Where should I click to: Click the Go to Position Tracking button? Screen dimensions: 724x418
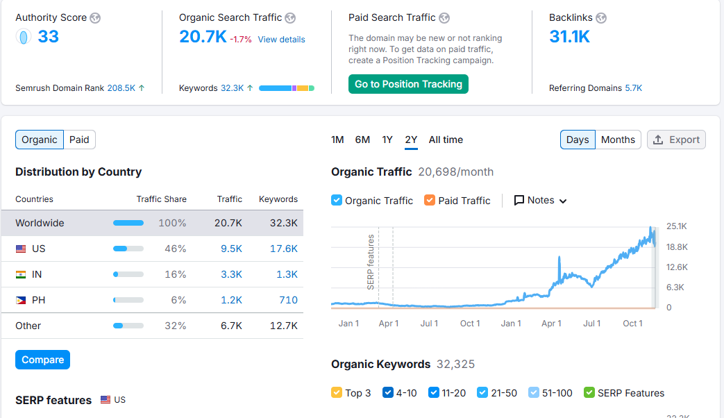pyautogui.click(x=408, y=84)
